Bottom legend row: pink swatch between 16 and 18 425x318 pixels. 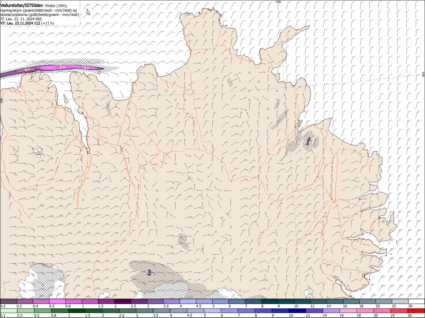348,311
